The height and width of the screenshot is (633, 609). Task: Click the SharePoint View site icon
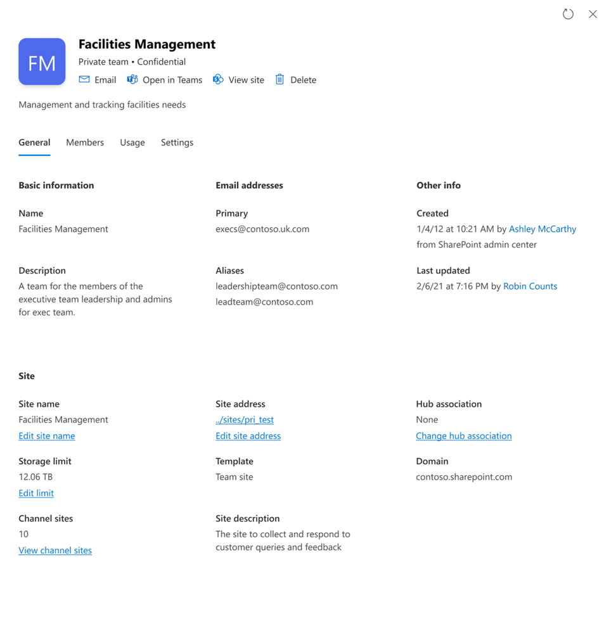coord(218,80)
